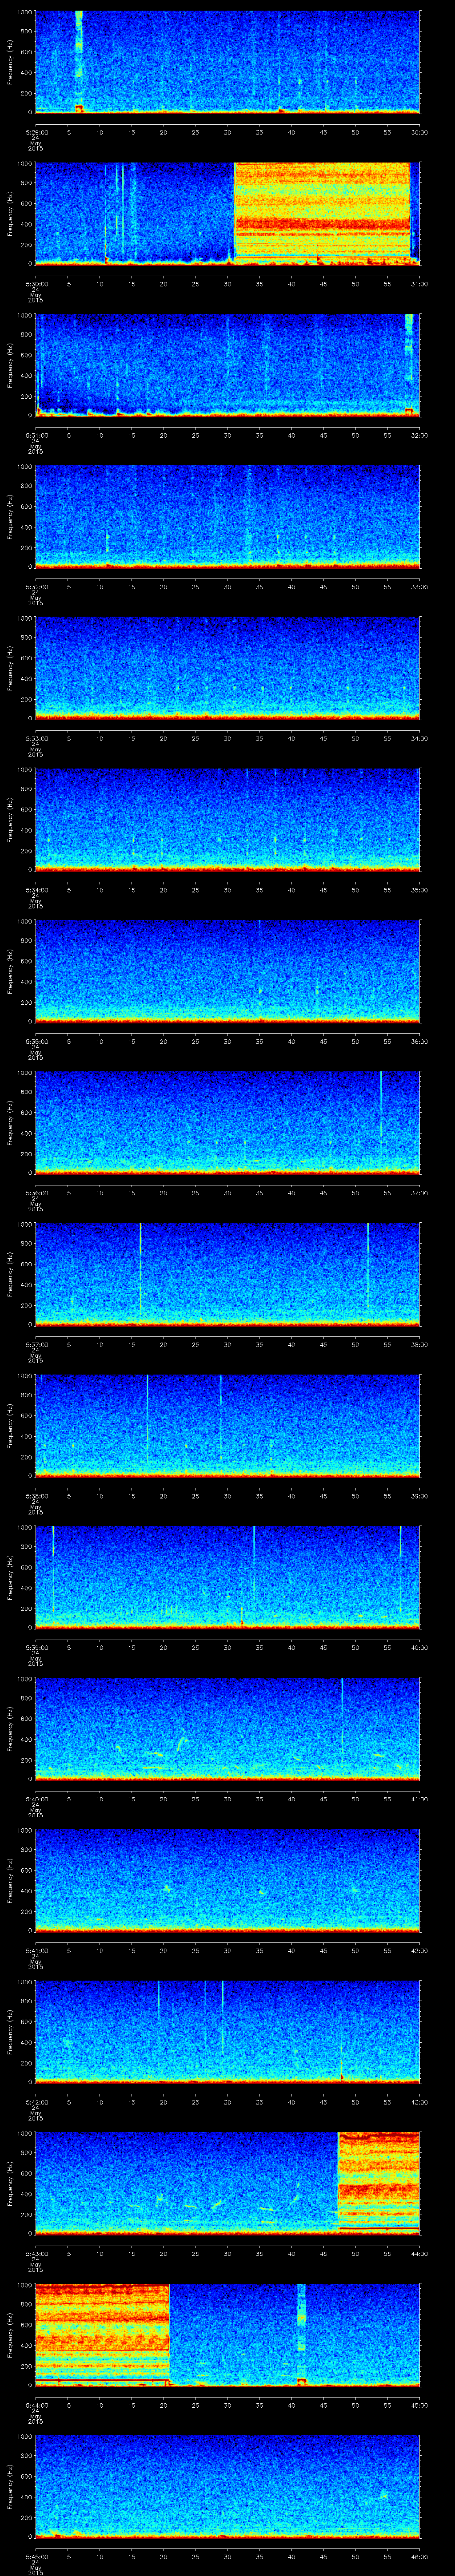
Task: Select the '36:00' end time label
Action: point(420,1041)
